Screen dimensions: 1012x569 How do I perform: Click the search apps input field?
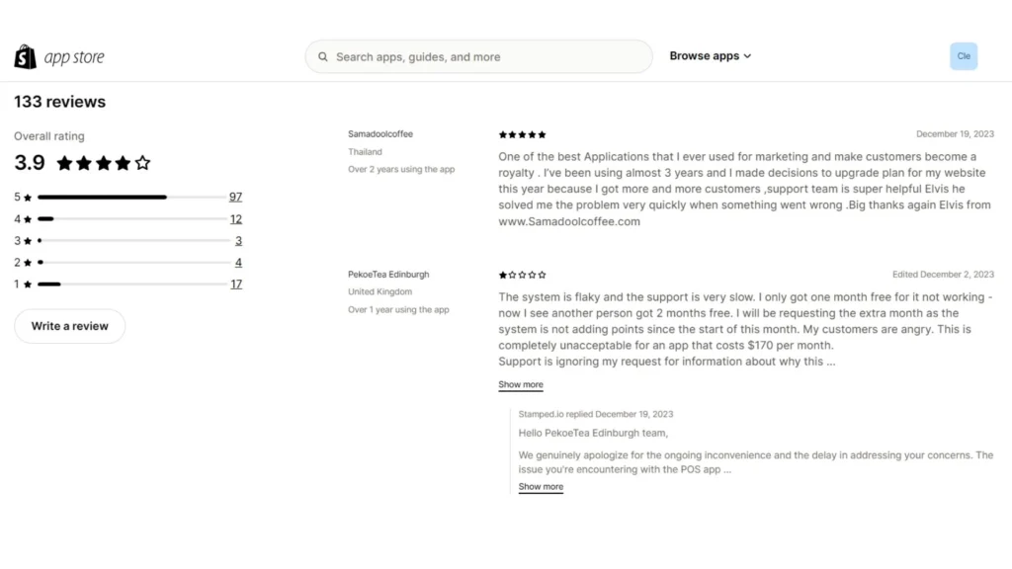[x=484, y=57]
